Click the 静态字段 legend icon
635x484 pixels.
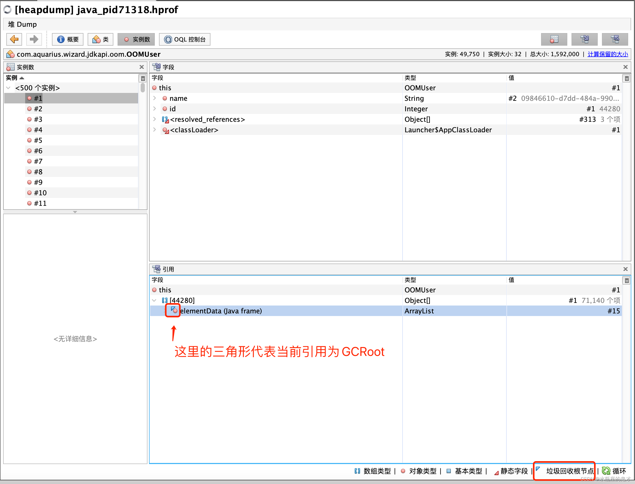tap(496, 472)
